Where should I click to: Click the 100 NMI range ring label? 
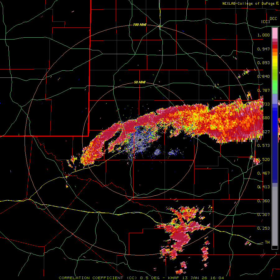140,25
